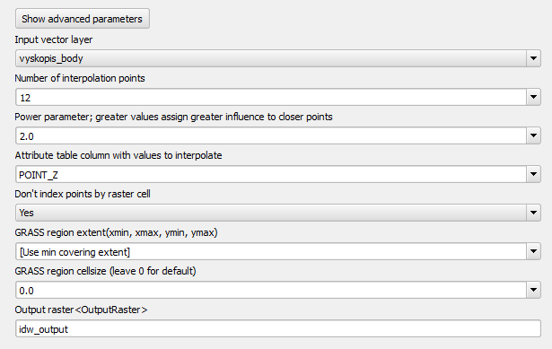Focus the interpolation points field showing 12

(x=271, y=97)
